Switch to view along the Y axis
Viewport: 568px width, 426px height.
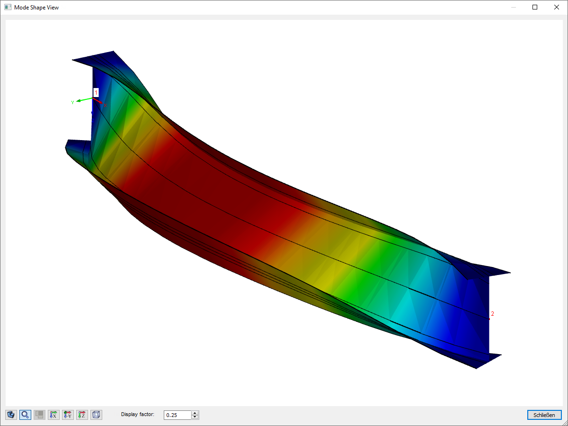pyautogui.click(x=68, y=415)
